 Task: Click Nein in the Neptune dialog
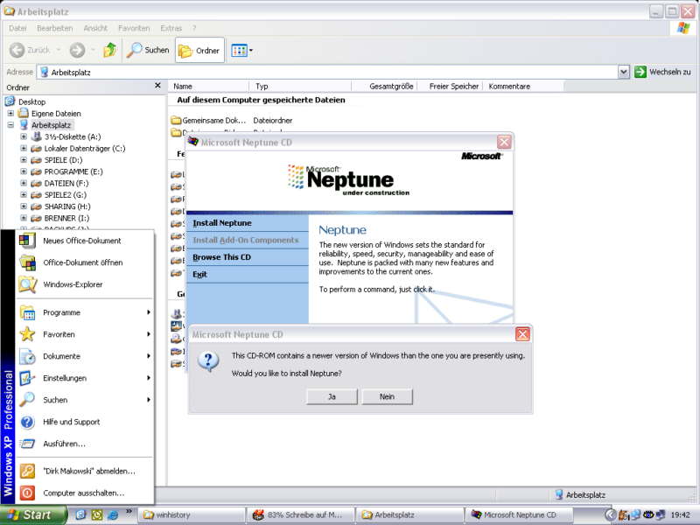coord(387,396)
